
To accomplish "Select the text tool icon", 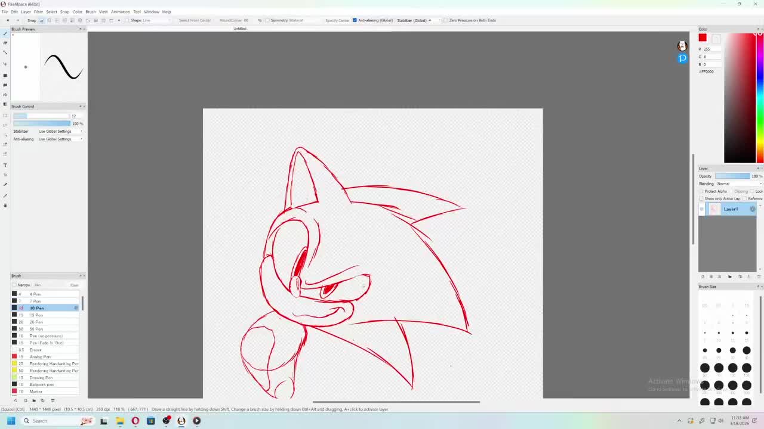I will coord(5,165).
